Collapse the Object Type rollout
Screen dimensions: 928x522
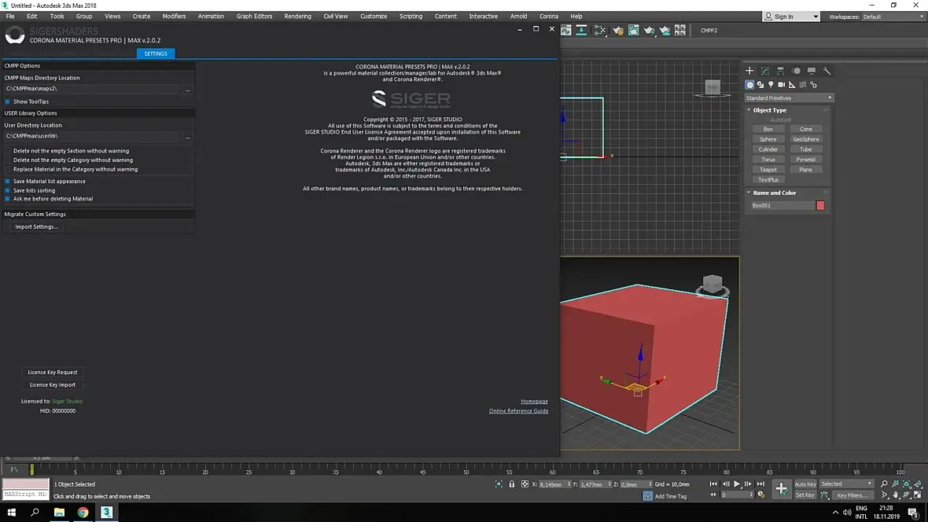click(x=769, y=110)
